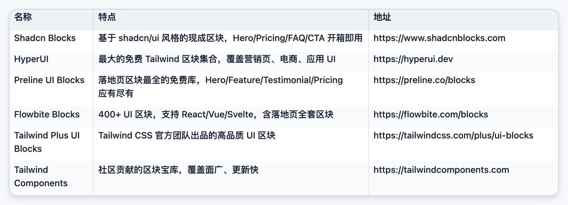
Task: Select the Flowbite Blocks name cell
Action: coord(47,115)
